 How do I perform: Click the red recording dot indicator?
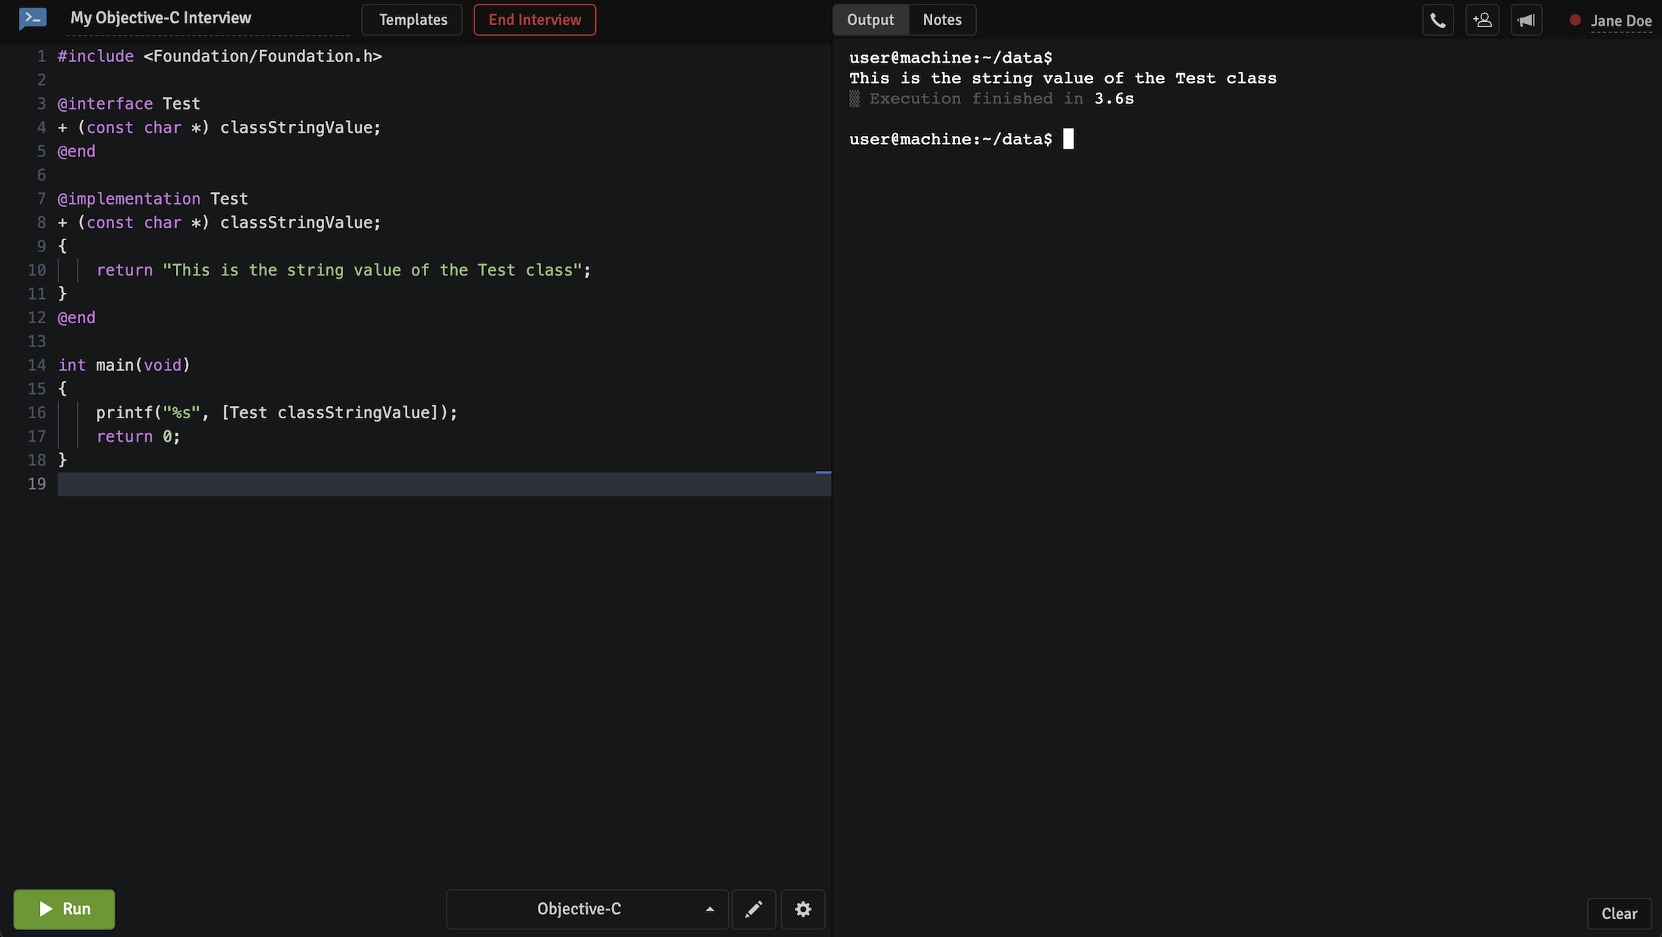(1573, 20)
